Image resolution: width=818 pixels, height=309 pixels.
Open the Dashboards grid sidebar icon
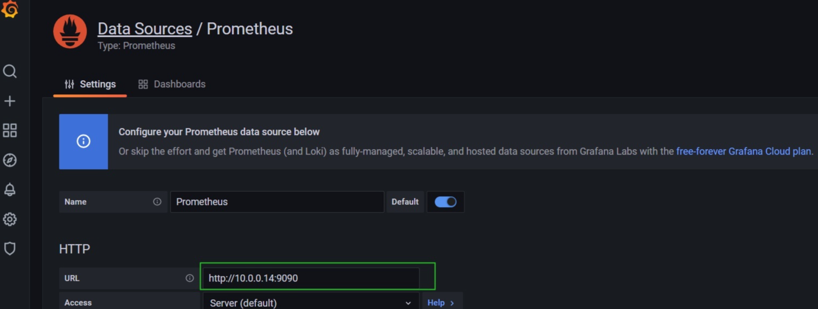10,130
